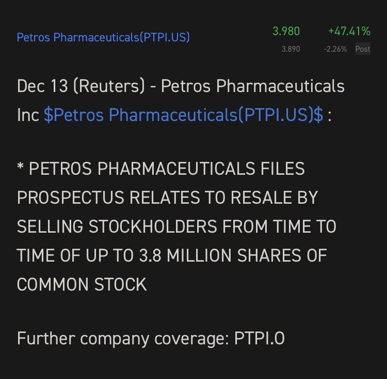The height and width of the screenshot is (379, 387).
Task: Click the +47.41% price change figure
Action: click(349, 32)
